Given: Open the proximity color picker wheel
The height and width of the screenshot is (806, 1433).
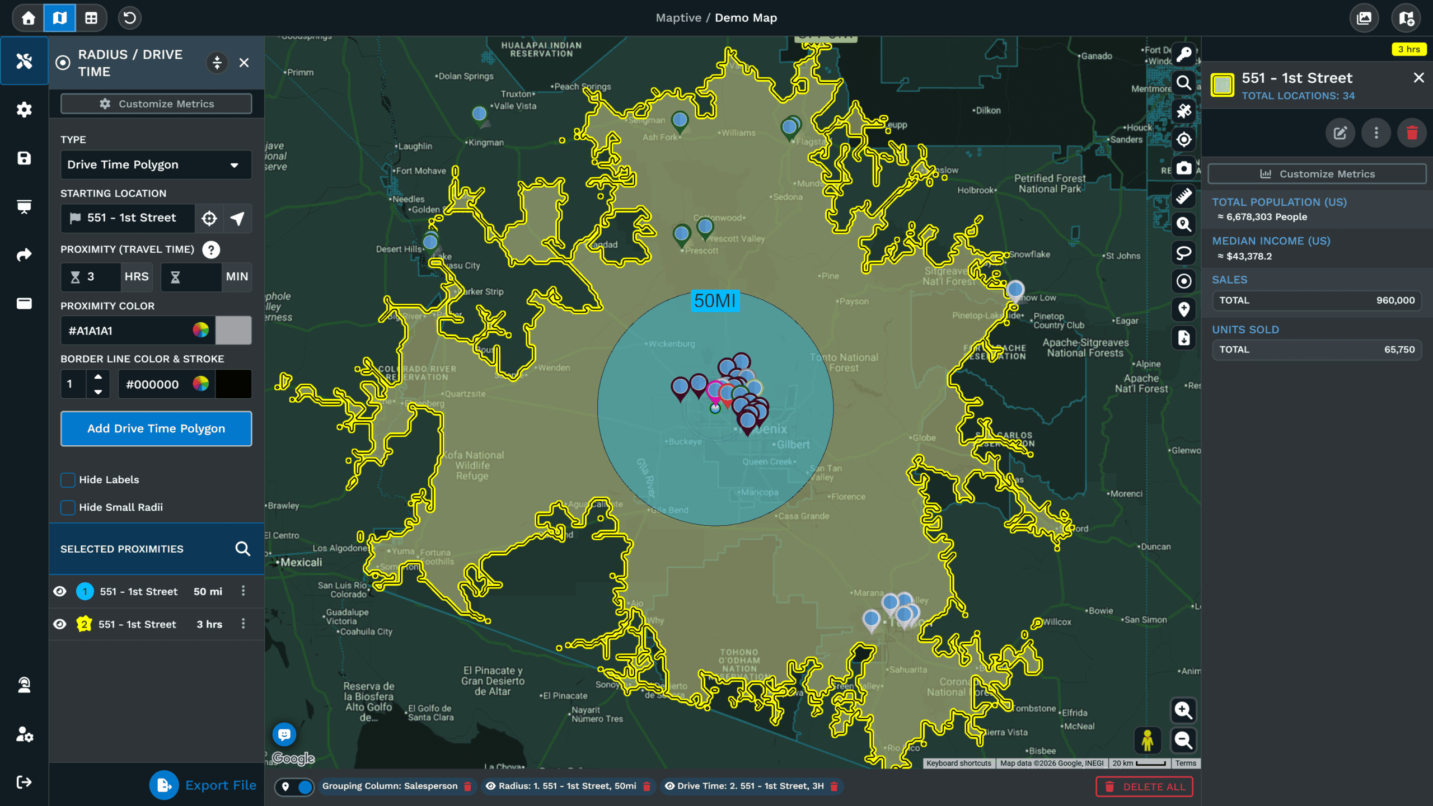Looking at the screenshot, I should (x=200, y=331).
